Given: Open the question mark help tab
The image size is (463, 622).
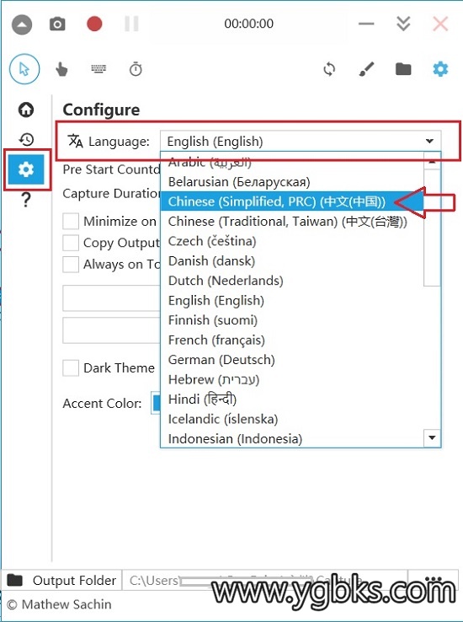Looking at the screenshot, I should [26, 200].
